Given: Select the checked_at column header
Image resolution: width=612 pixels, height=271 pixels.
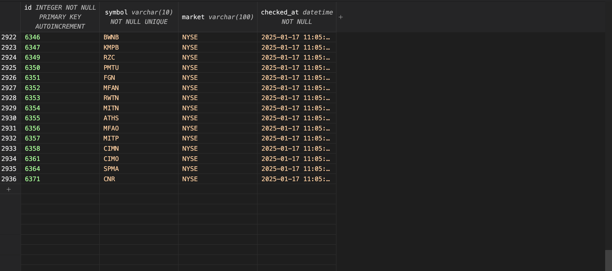Looking at the screenshot, I should tap(297, 17).
